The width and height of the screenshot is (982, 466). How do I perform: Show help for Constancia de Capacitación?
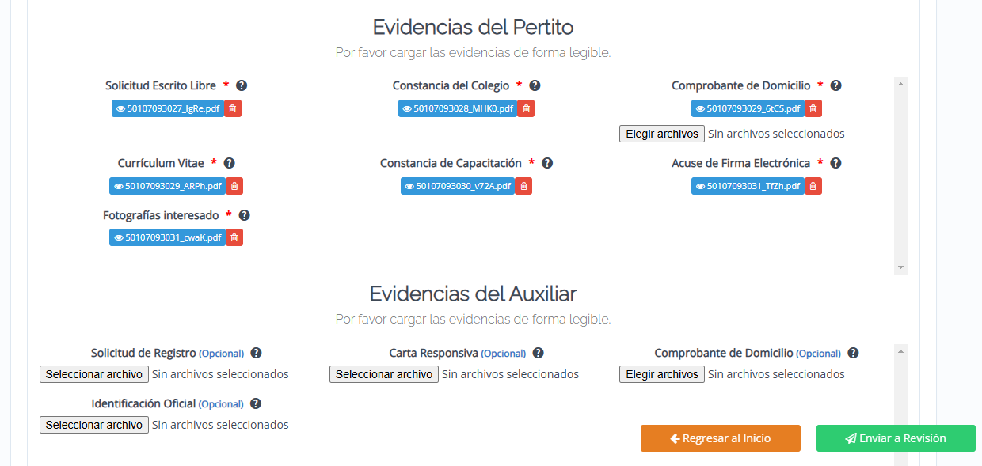(546, 163)
